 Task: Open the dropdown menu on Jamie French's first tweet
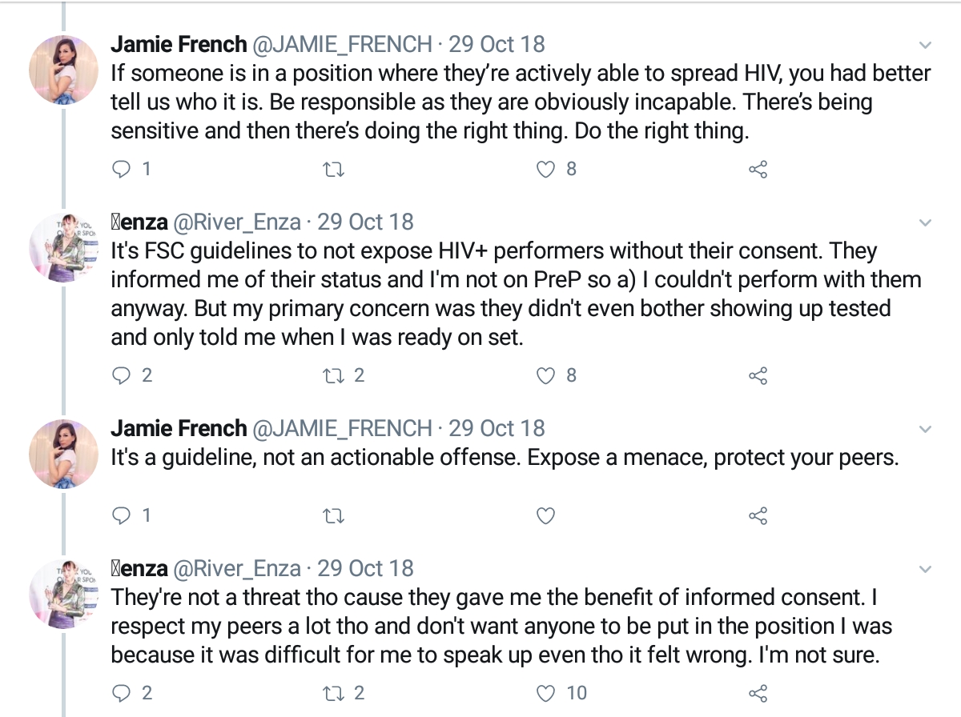[925, 45]
